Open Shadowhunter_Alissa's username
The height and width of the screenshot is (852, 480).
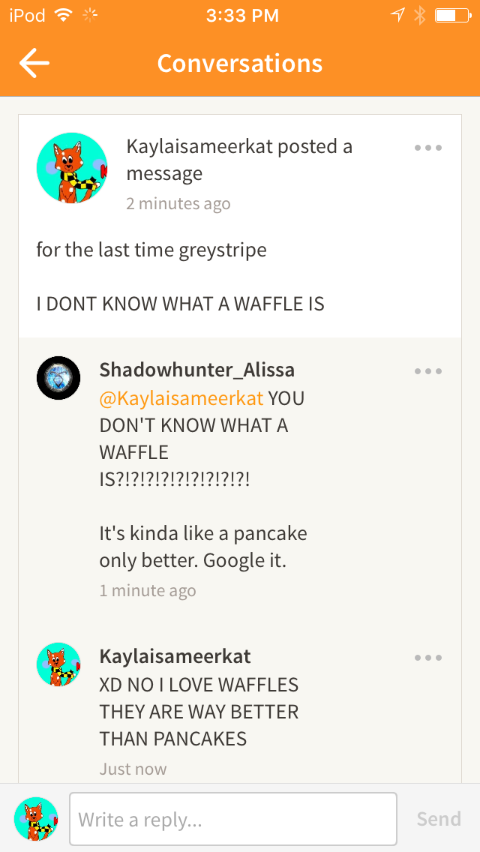(x=197, y=370)
